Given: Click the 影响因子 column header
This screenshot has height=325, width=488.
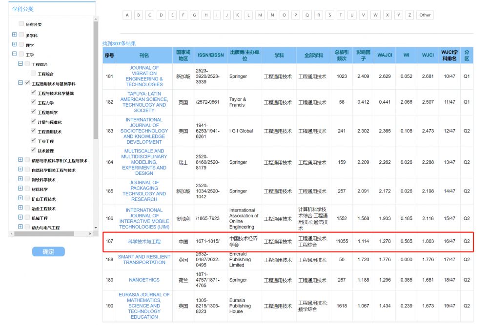Looking at the screenshot, I should click(363, 55).
